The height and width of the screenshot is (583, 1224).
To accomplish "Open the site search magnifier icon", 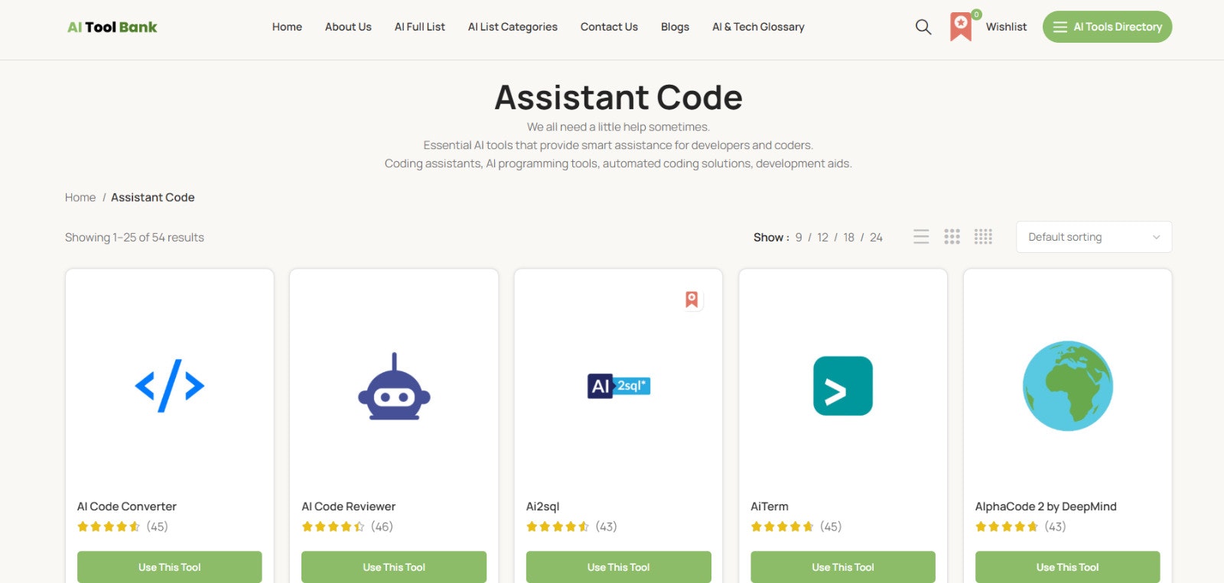I will [923, 27].
